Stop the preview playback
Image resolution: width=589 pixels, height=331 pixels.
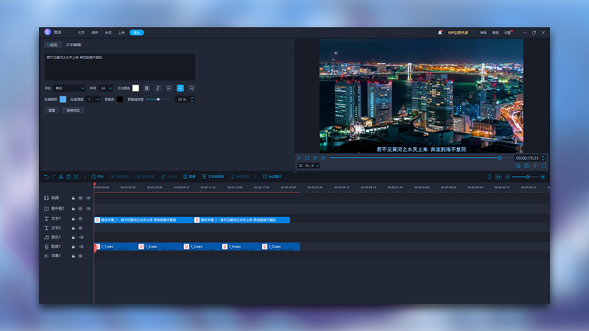tap(307, 158)
